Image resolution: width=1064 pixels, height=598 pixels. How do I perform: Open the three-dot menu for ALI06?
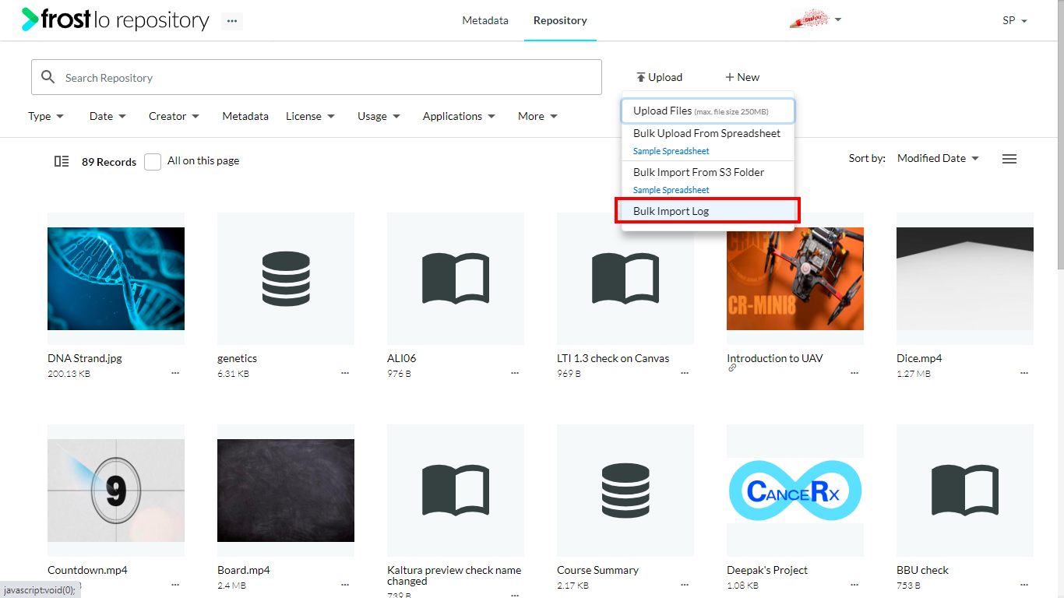point(515,373)
